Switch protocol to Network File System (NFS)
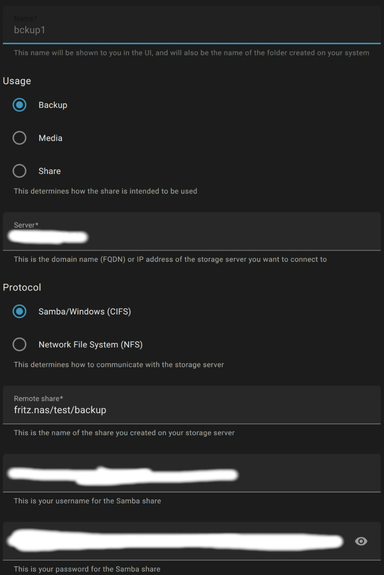384x575 pixels. 20,344
